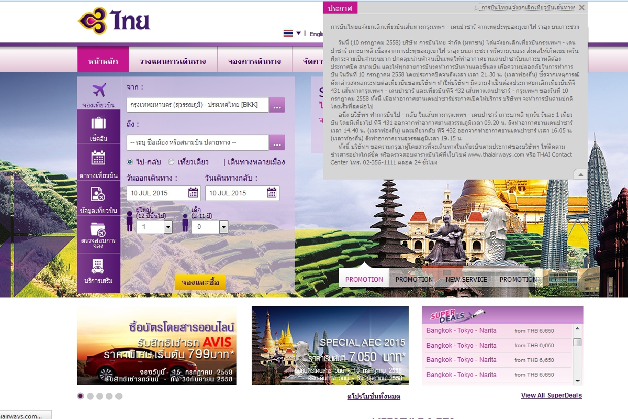Screen dimensions: 628x419
Task: Open the flight timetable calendar icon
Action: pyautogui.click(x=98, y=158)
